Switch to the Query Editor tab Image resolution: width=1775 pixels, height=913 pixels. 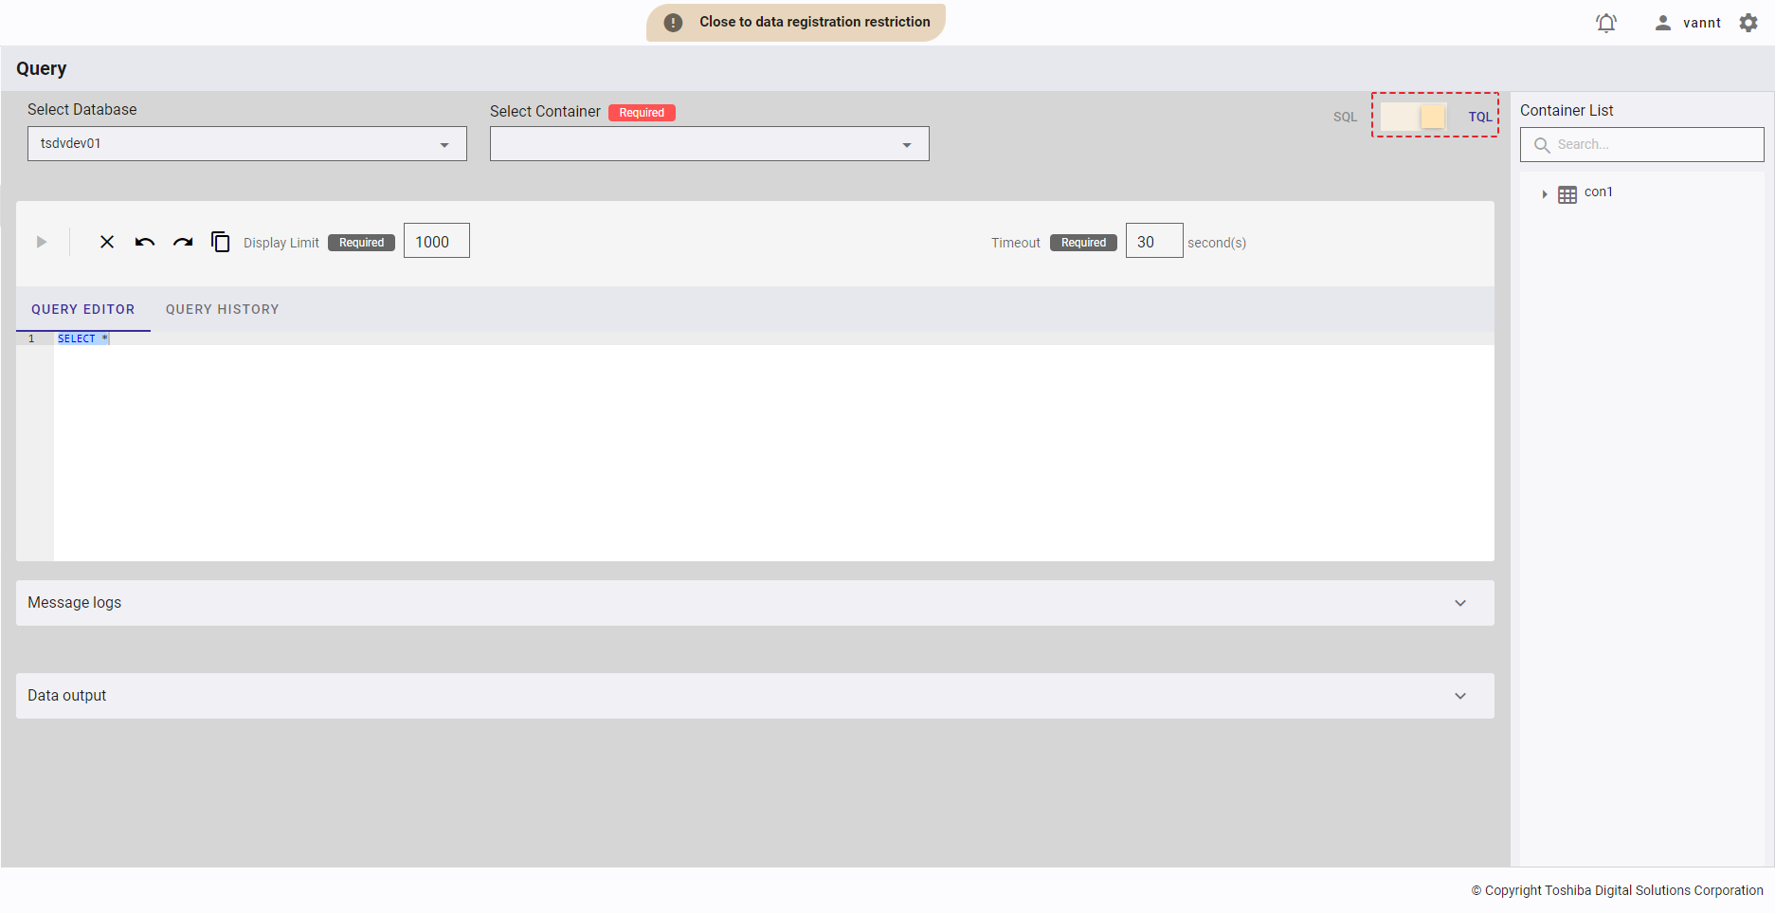pos(83,309)
